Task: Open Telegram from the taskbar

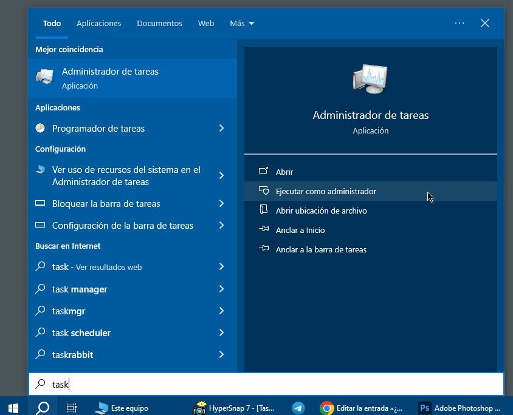Action: (x=297, y=408)
